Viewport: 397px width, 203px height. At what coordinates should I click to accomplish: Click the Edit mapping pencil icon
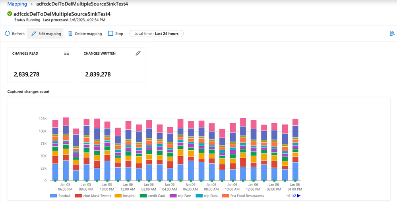pyautogui.click(x=34, y=33)
